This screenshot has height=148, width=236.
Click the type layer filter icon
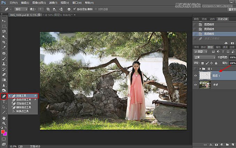pyautogui.click(x=223, y=52)
